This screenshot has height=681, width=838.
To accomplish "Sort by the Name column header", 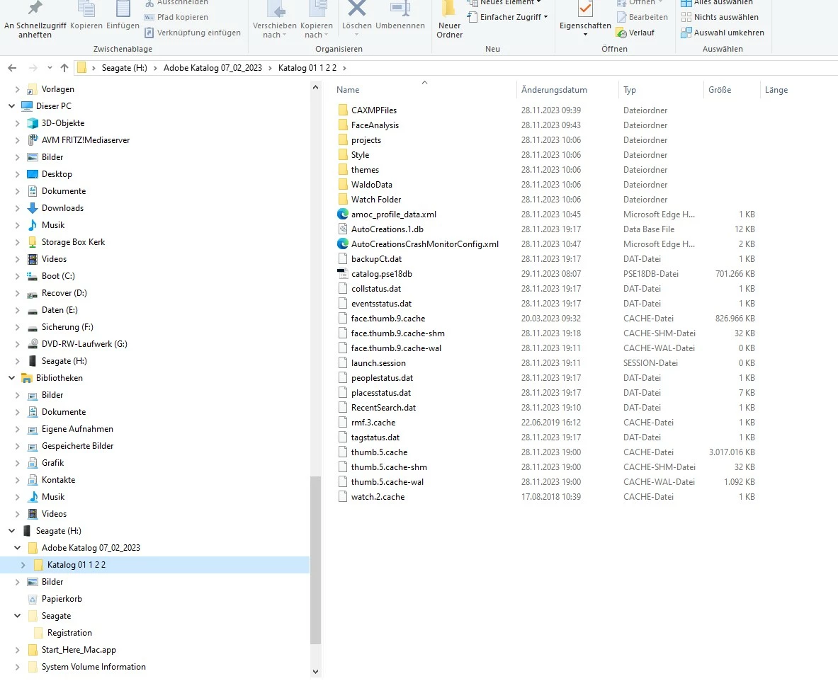I will point(348,90).
